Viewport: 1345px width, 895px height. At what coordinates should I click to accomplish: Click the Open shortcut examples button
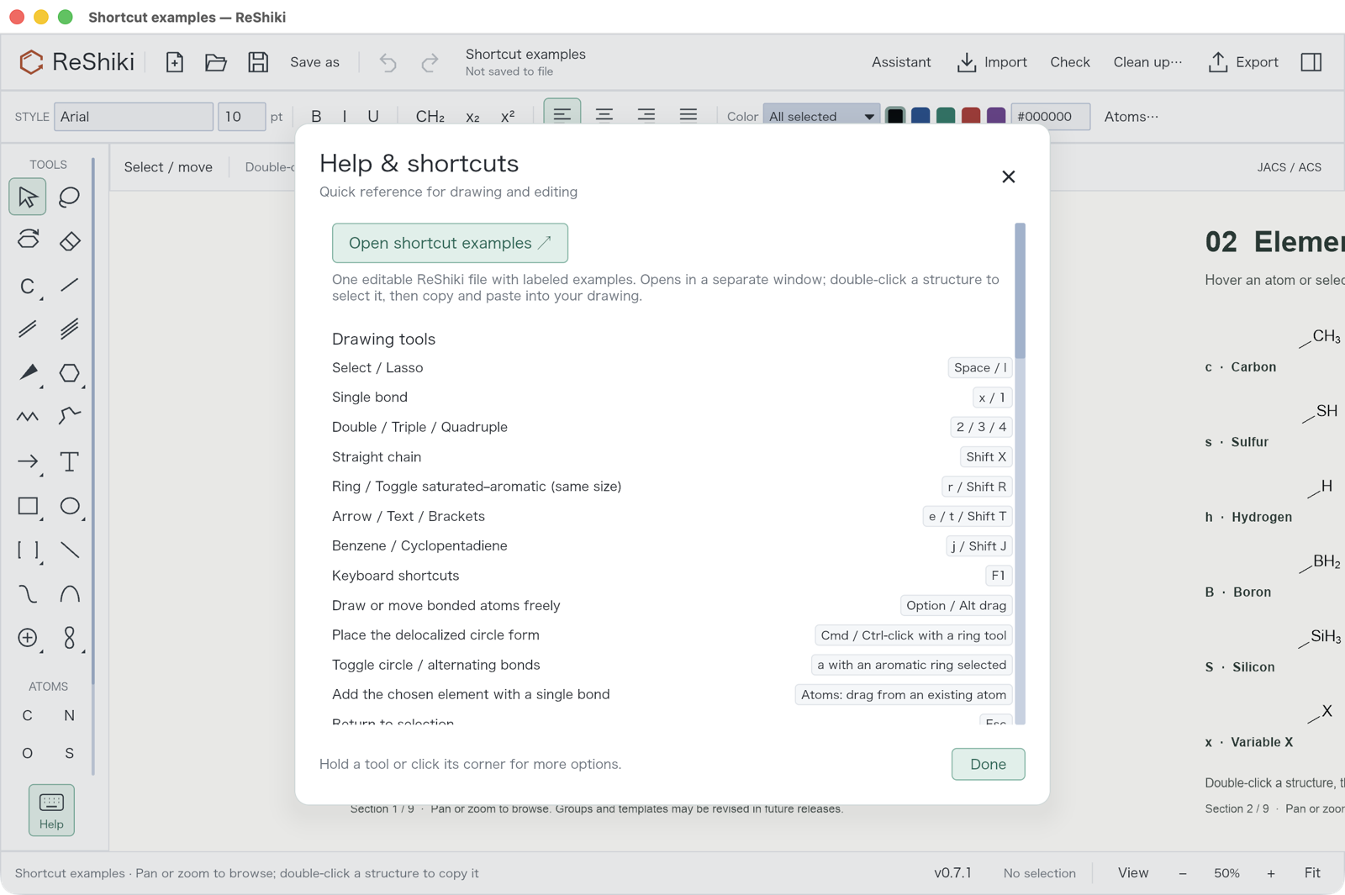[450, 243]
